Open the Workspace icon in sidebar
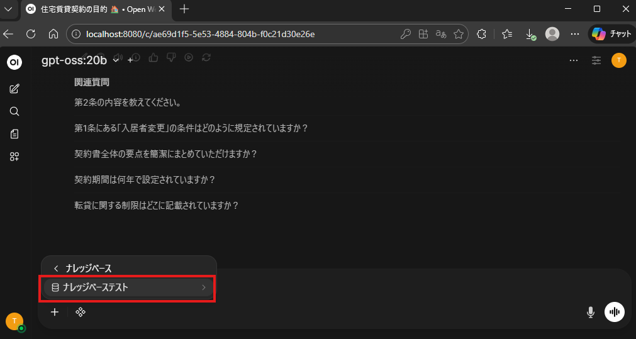 [x=14, y=157]
